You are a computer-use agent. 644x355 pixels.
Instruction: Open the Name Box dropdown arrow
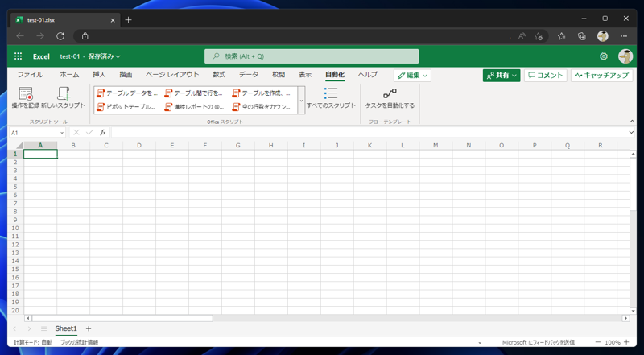[x=62, y=133]
